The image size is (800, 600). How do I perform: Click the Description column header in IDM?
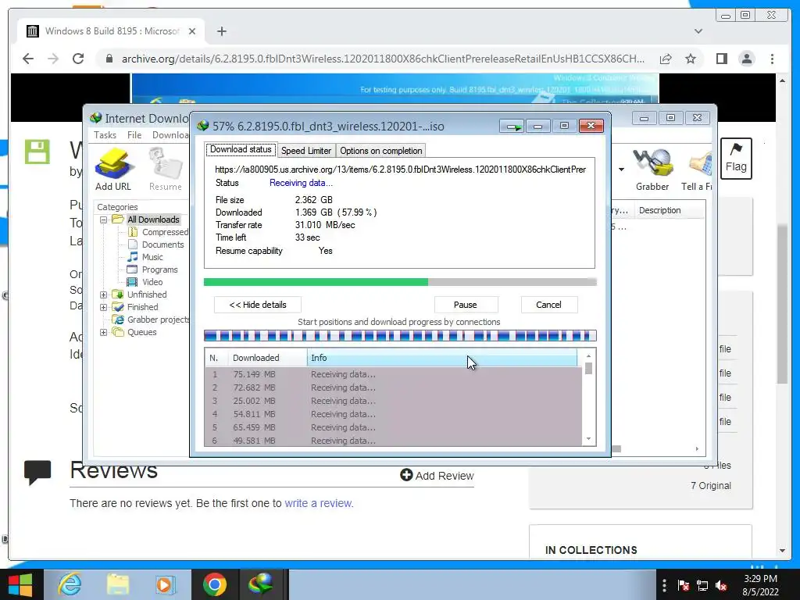670,210
